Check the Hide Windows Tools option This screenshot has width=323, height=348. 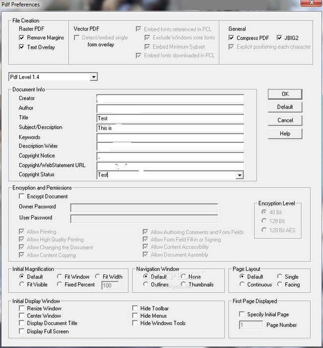click(x=135, y=323)
